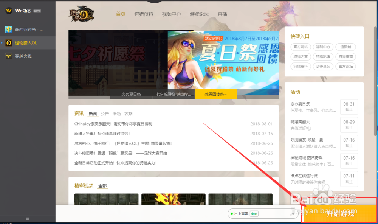Select the 感恩回馈祭 banner indicator
Screen dimensions: 378x224
[216, 95]
